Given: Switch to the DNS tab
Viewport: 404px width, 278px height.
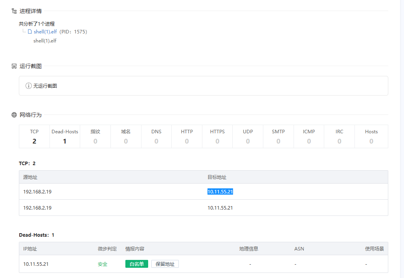Looking at the screenshot, I should (x=156, y=136).
